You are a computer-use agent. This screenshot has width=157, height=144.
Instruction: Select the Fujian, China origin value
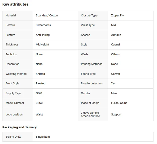click(119, 103)
